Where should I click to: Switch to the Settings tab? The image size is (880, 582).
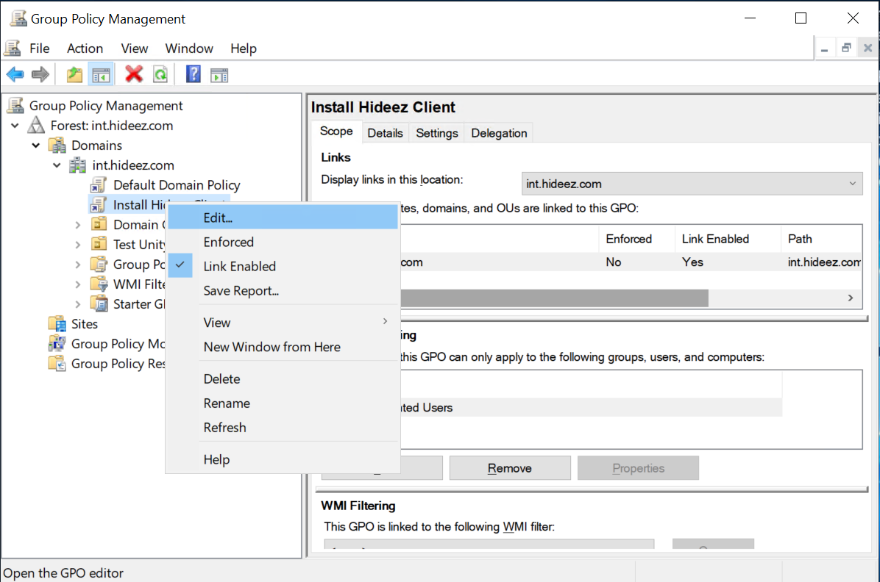click(x=436, y=133)
